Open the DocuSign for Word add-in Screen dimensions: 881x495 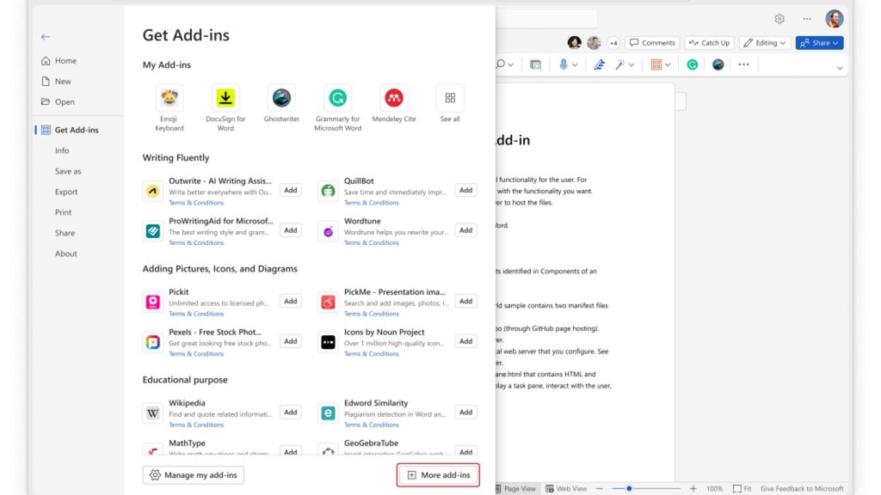point(225,96)
